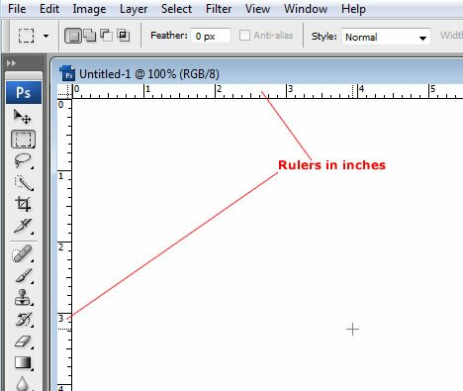Screen dimensions: 463x391
Task: Open the tool preset picker arrow
Action: [x=46, y=36]
